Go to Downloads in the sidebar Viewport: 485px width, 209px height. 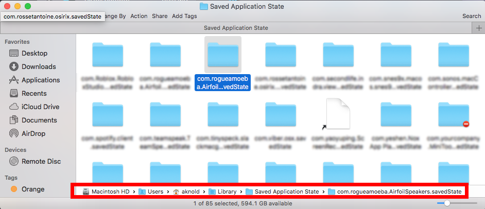(32, 66)
